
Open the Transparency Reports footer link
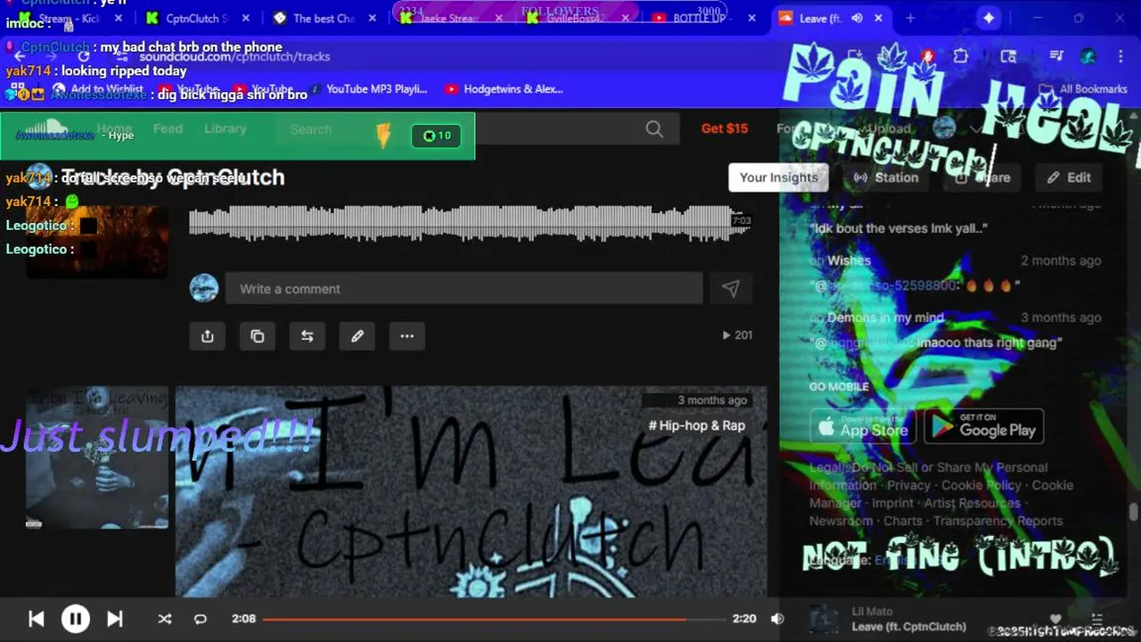[997, 521]
